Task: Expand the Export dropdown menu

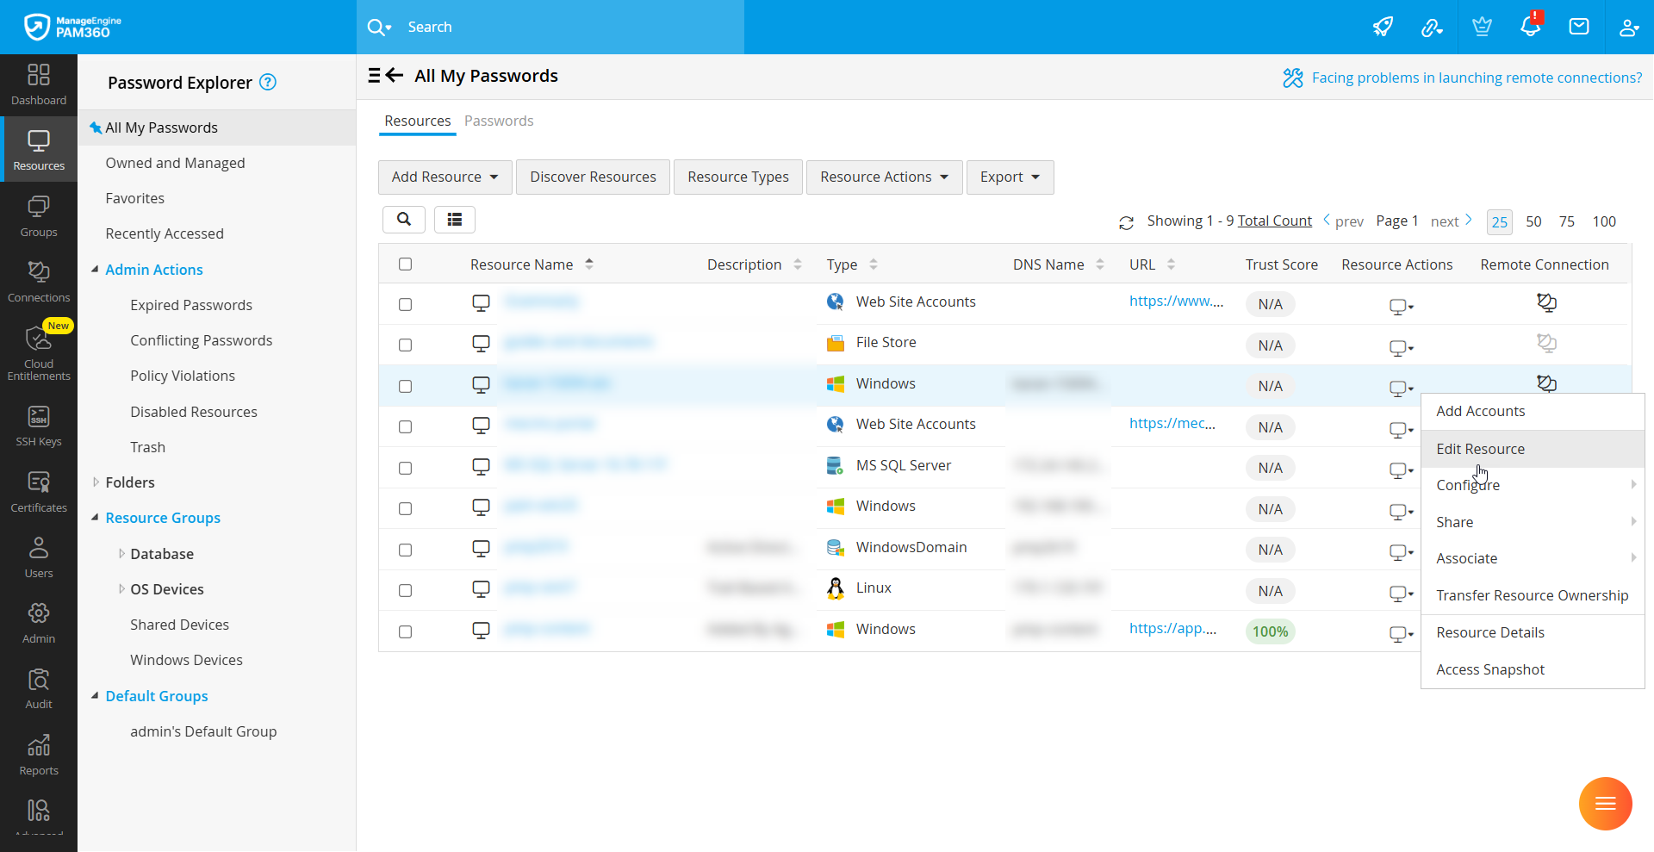Action: point(1010,177)
